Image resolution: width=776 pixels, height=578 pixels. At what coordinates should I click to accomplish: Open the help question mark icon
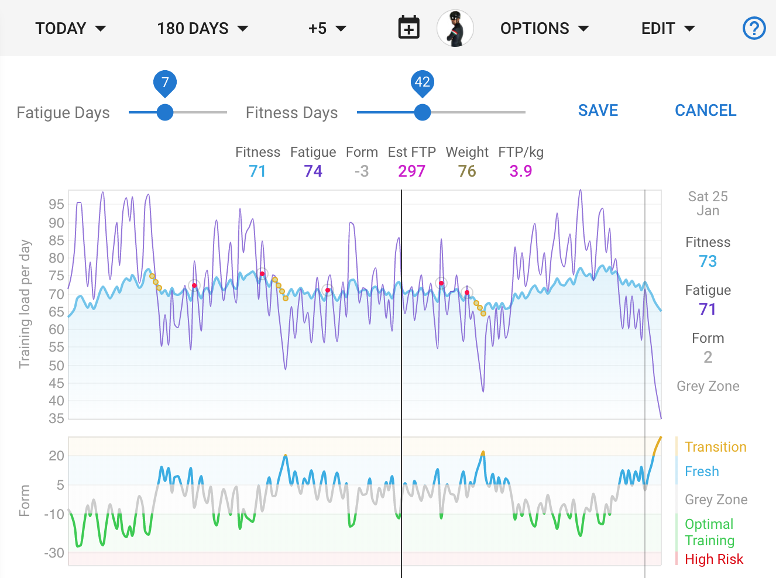click(x=754, y=28)
